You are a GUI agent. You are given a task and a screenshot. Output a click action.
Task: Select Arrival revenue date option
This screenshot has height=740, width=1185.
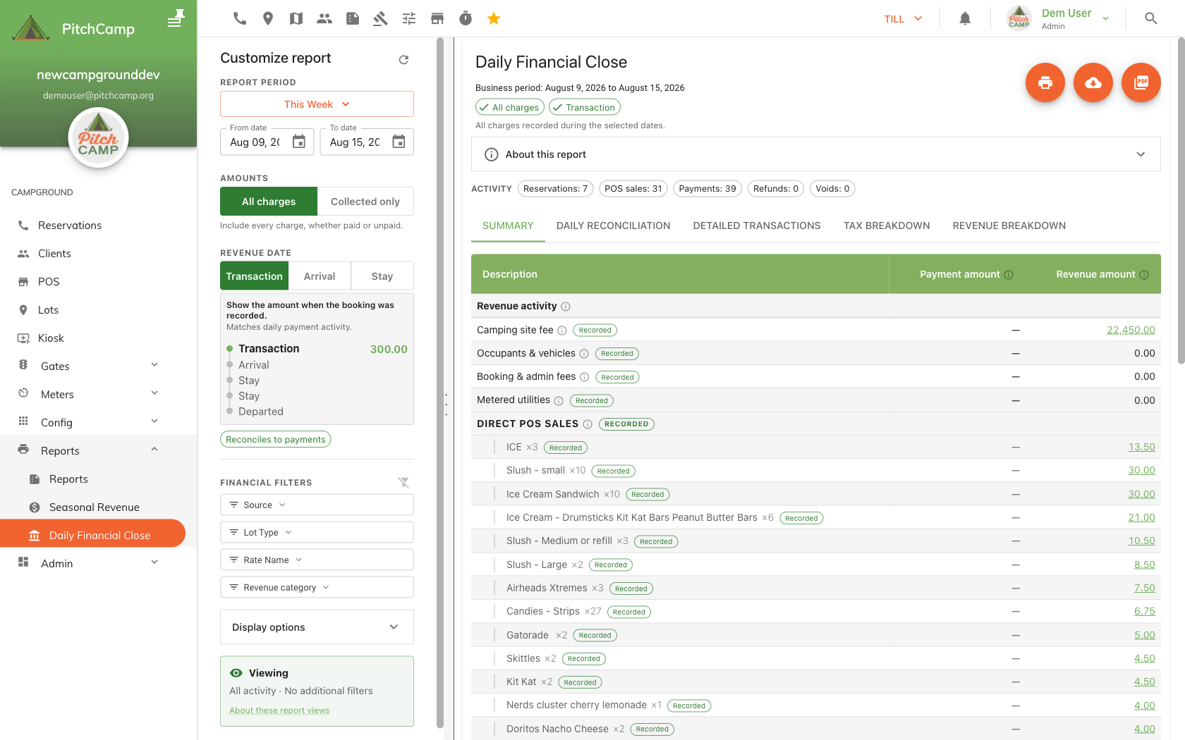pos(320,276)
